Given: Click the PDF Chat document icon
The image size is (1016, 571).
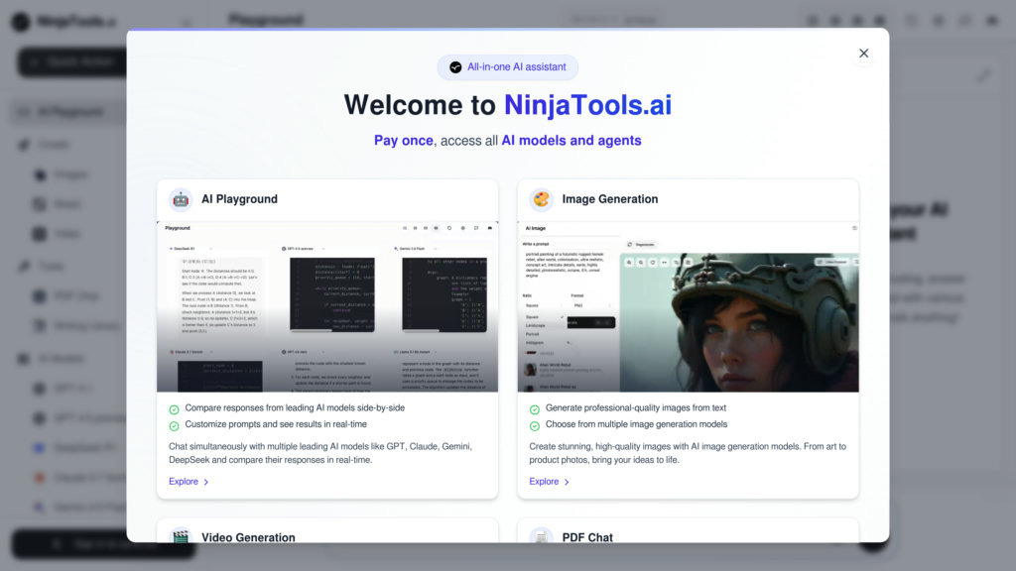Looking at the screenshot, I should (x=541, y=535).
